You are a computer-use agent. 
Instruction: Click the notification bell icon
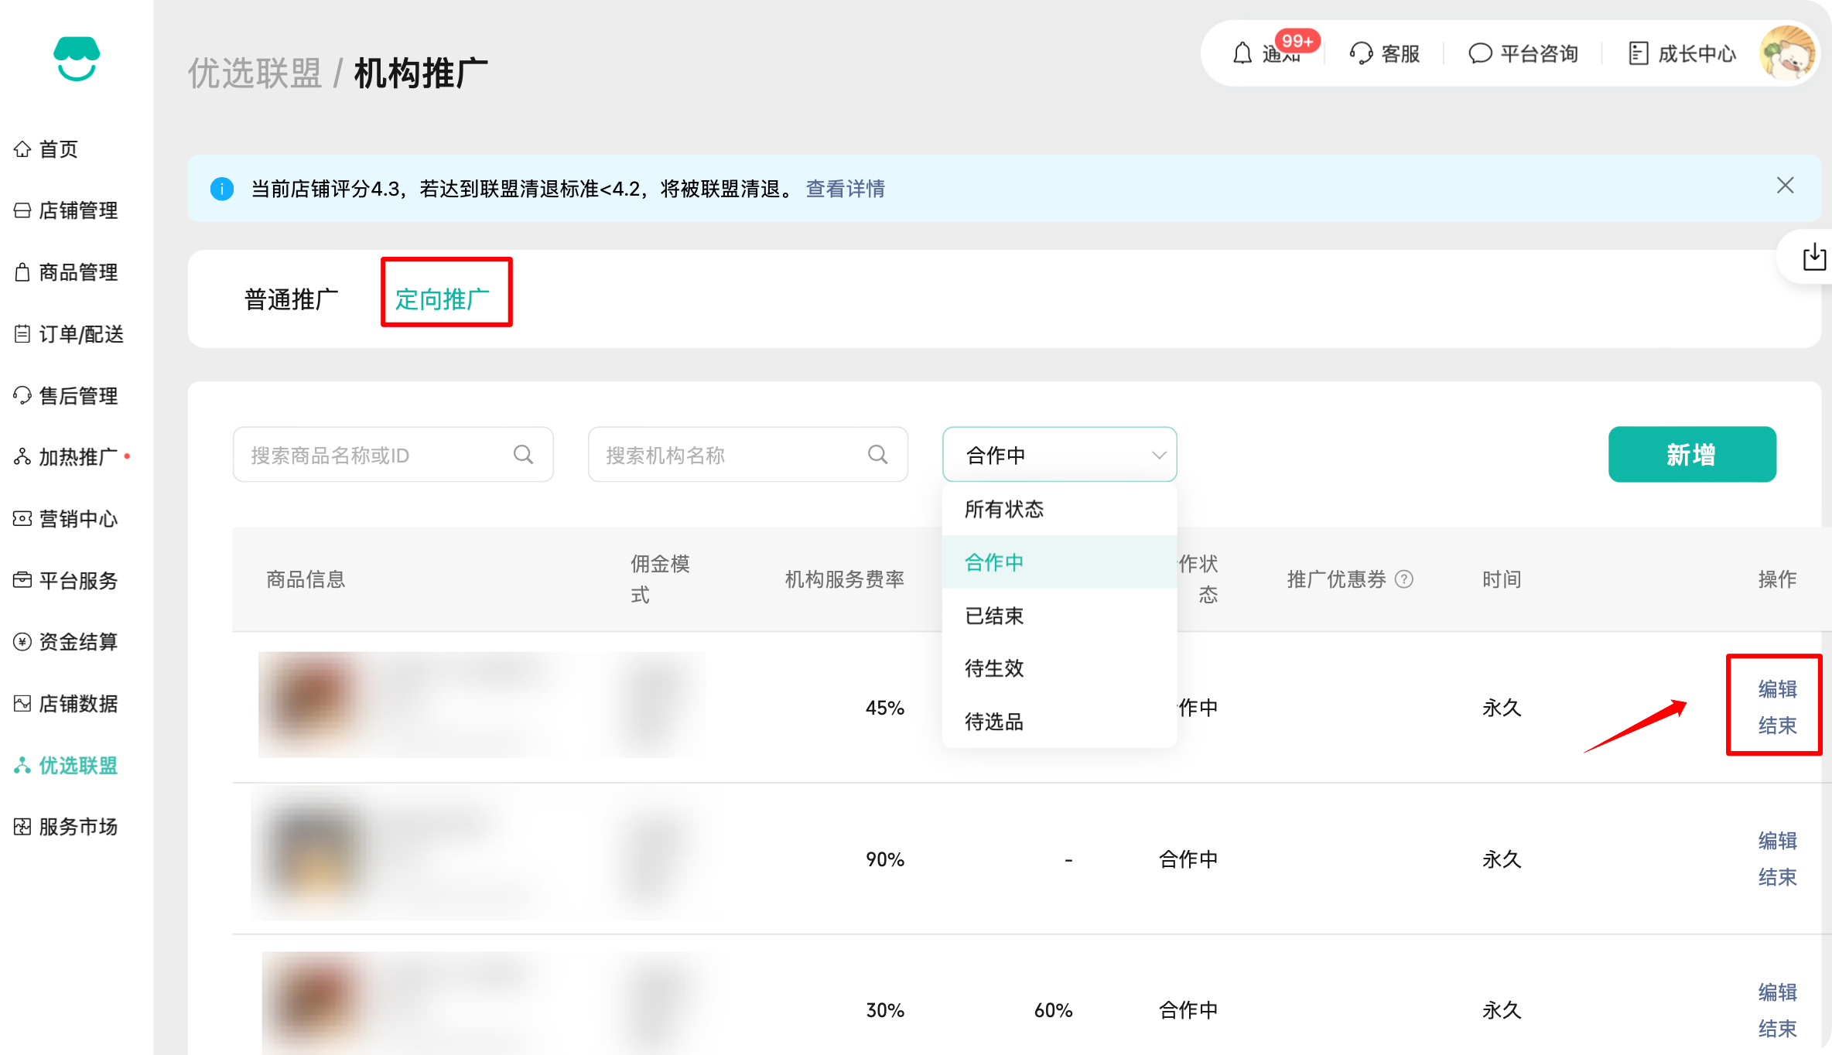[1242, 53]
